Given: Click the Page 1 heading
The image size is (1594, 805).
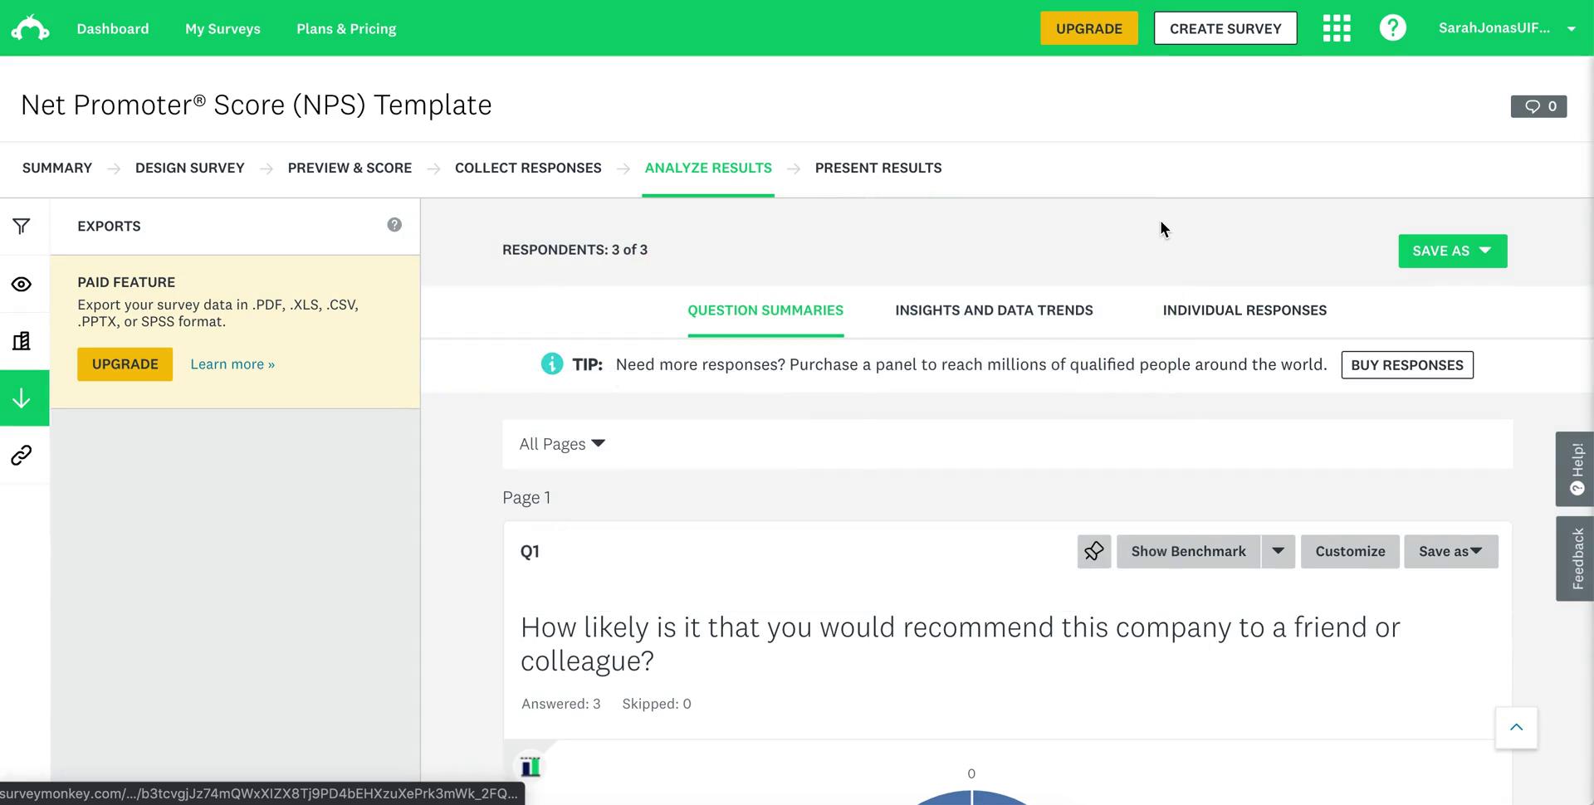Looking at the screenshot, I should pos(526,498).
